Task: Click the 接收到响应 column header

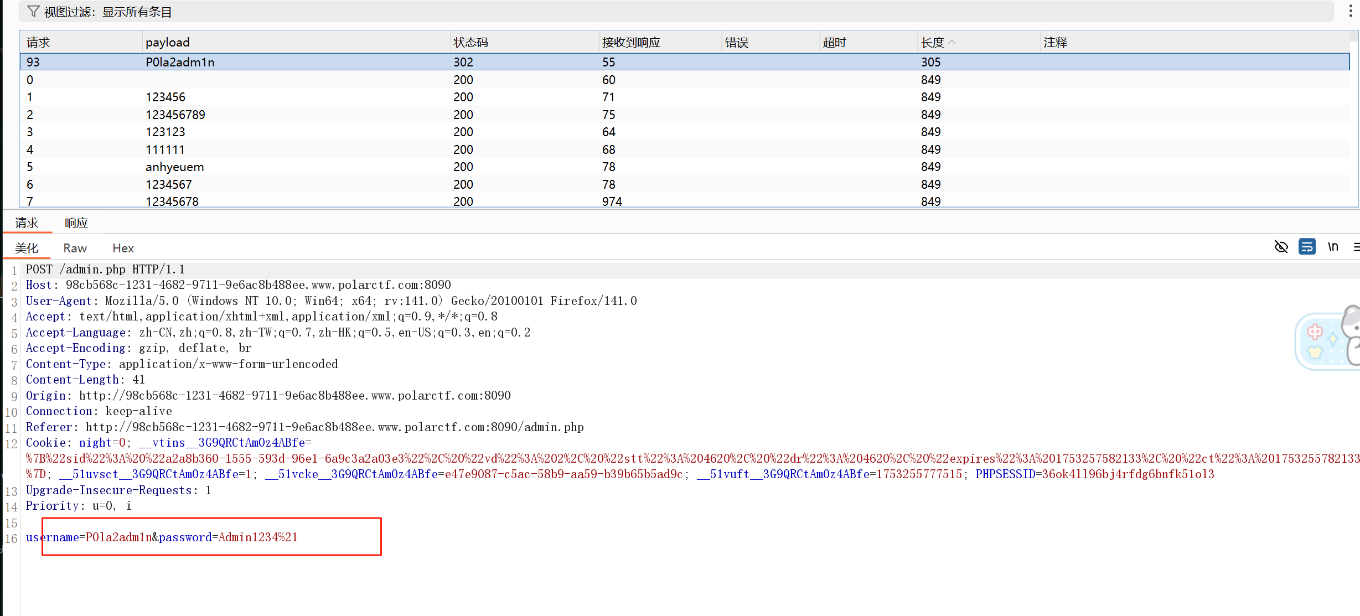Action: point(631,43)
